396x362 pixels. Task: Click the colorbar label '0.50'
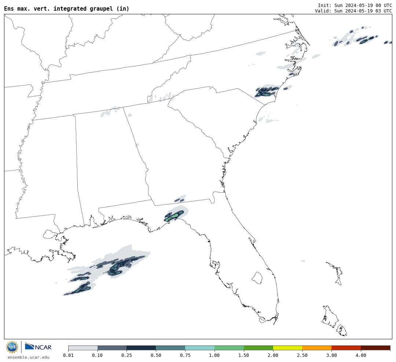pos(156,355)
